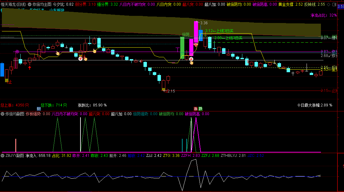Click the 十日最大涨幅:2.89% label

315,105
